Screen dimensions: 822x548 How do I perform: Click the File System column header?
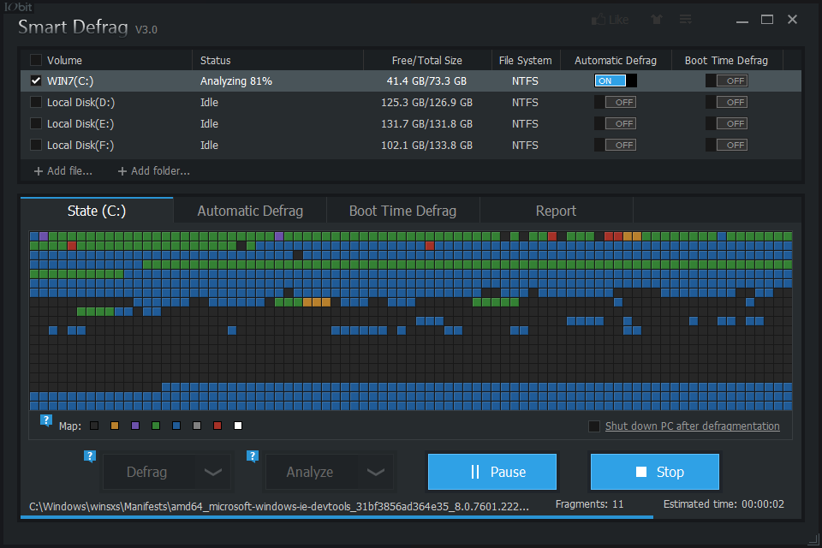525,60
